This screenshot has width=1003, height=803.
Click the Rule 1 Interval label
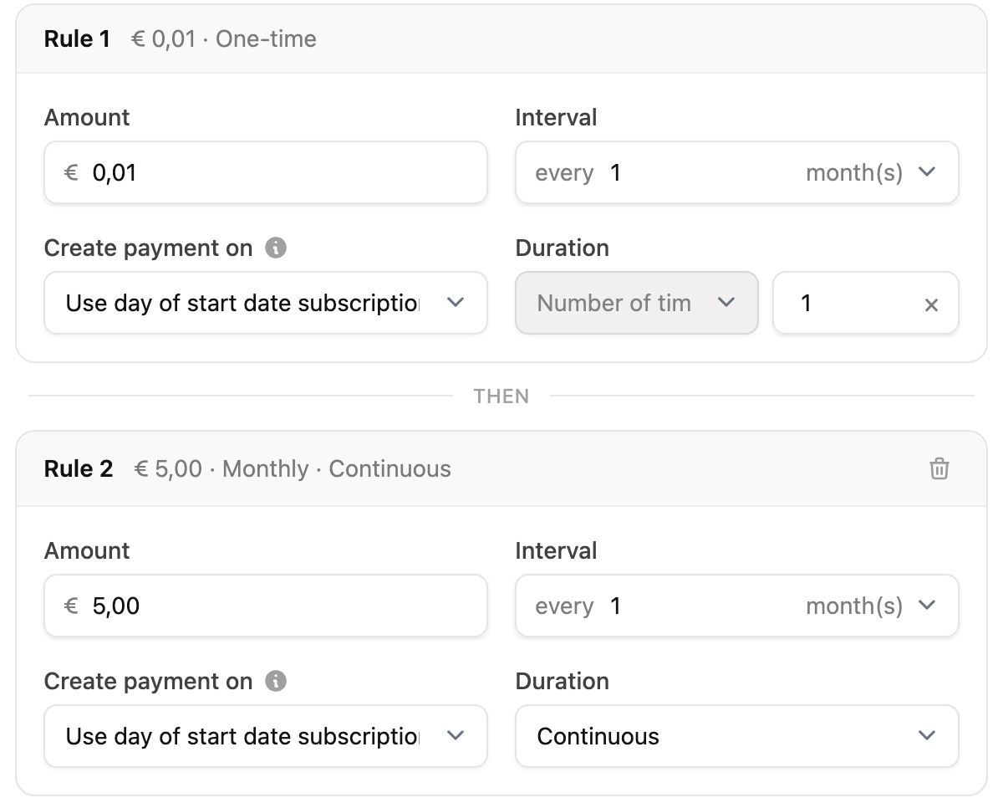coord(557,117)
